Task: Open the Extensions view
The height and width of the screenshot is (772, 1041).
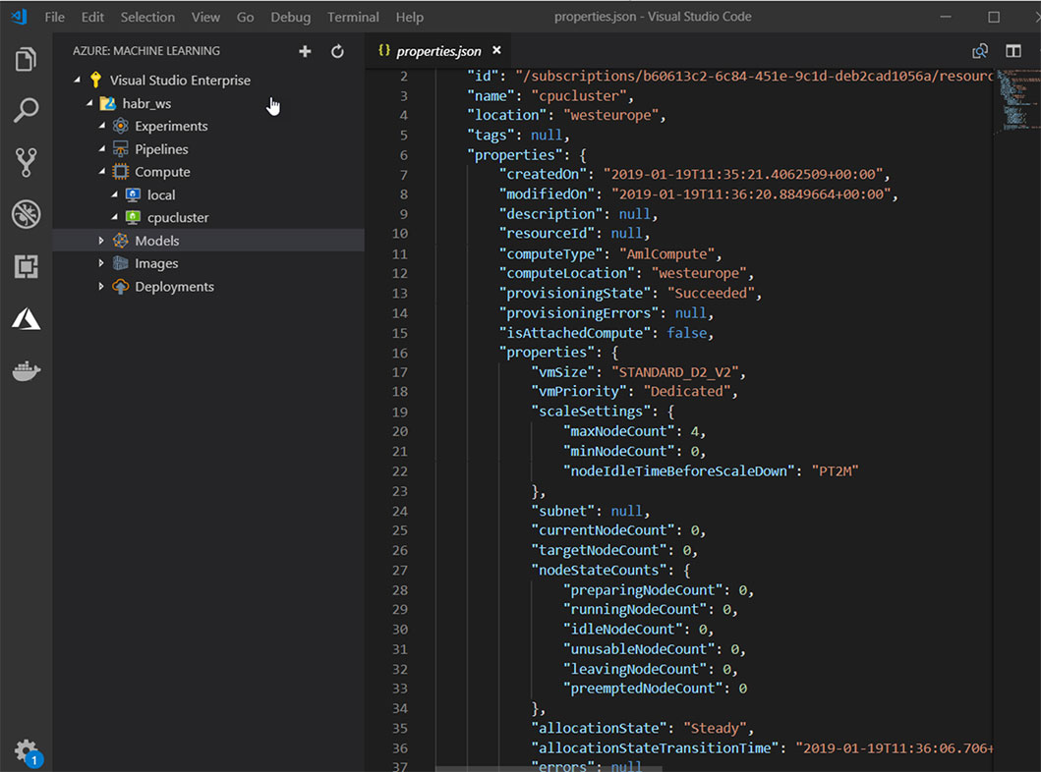Action: pyautogui.click(x=27, y=265)
